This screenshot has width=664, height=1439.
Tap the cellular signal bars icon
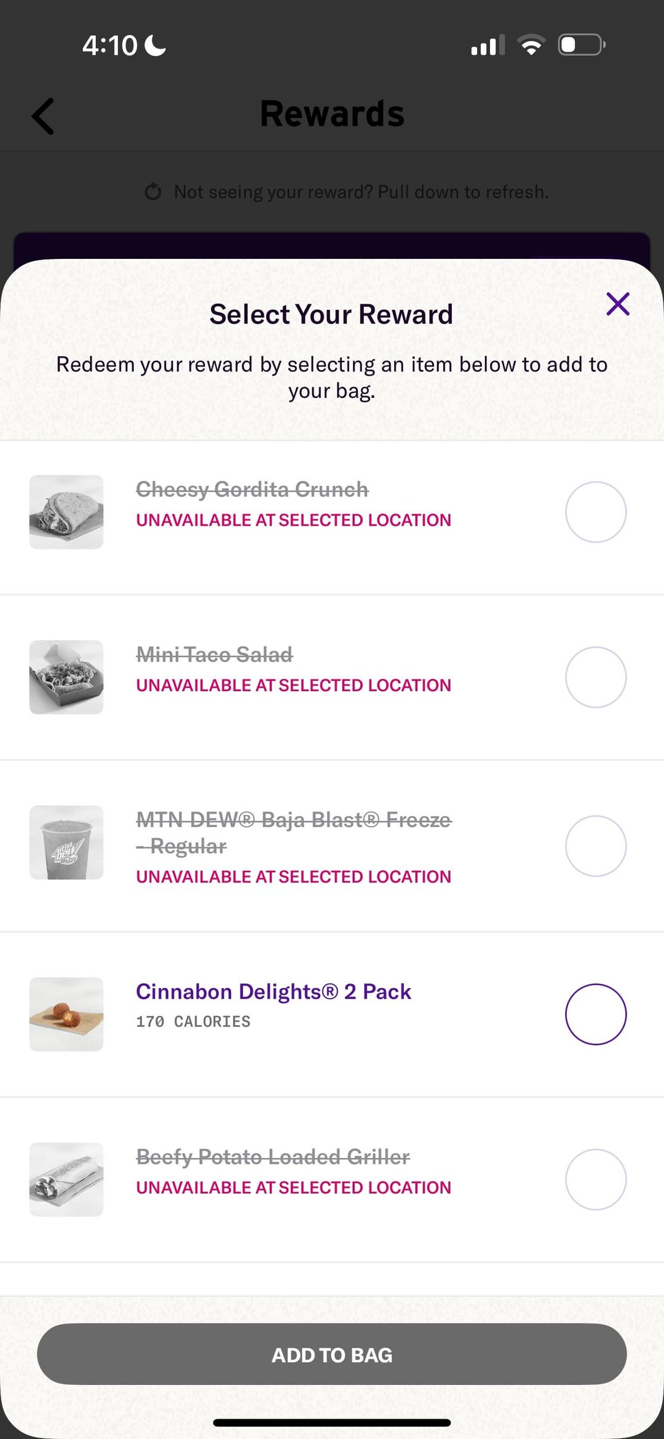488,45
